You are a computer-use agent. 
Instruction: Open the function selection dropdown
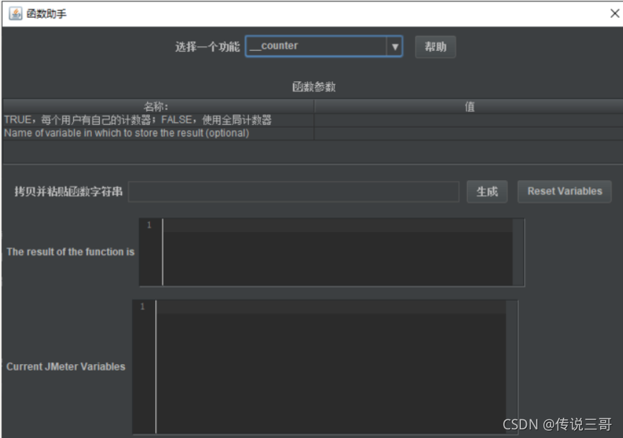[323, 46]
